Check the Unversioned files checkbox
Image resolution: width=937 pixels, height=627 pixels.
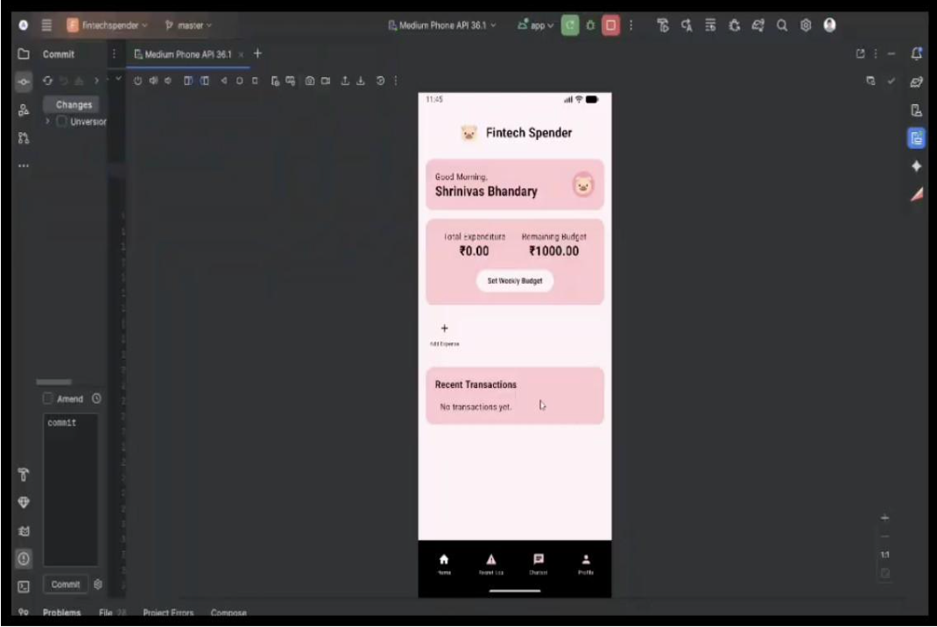pyautogui.click(x=61, y=122)
